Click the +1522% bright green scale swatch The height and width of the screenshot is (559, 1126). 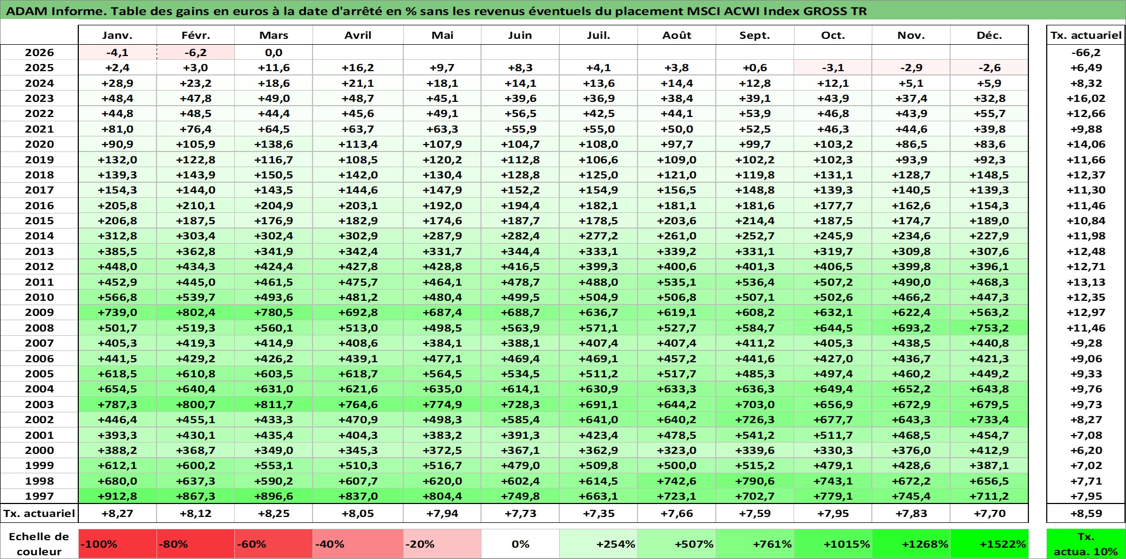(989, 544)
